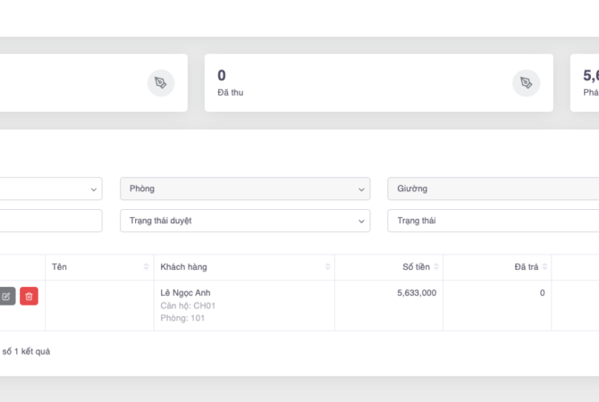This screenshot has height=402, width=599.
Task: Open the Trạng thái filter dropdown
Action: pyautogui.click(x=492, y=221)
